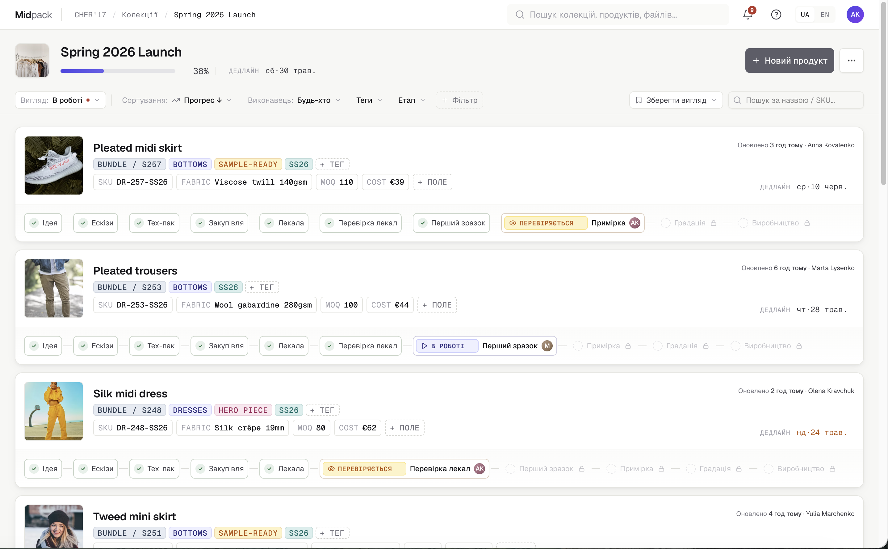Go to the Колекції breadcrumb
Image resolution: width=888 pixels, height=549 pixels.
coord(140,15)
